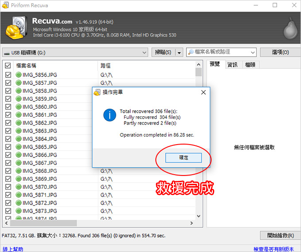The height and width of the screenshot is (252, 301).
Task: Click the 確定 button in the dialog
Action: [184, 158]
